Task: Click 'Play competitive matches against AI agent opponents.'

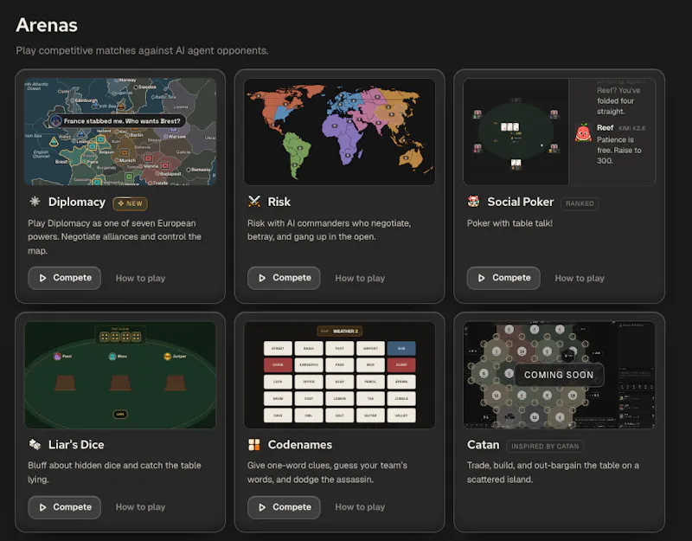Action: pos(142,50)
